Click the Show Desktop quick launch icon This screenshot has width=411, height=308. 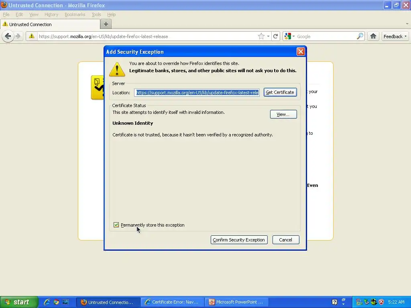(65, 302)
